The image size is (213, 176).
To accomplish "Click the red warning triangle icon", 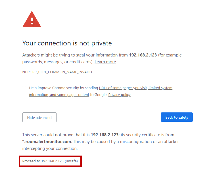I will (x=32, y=20).
